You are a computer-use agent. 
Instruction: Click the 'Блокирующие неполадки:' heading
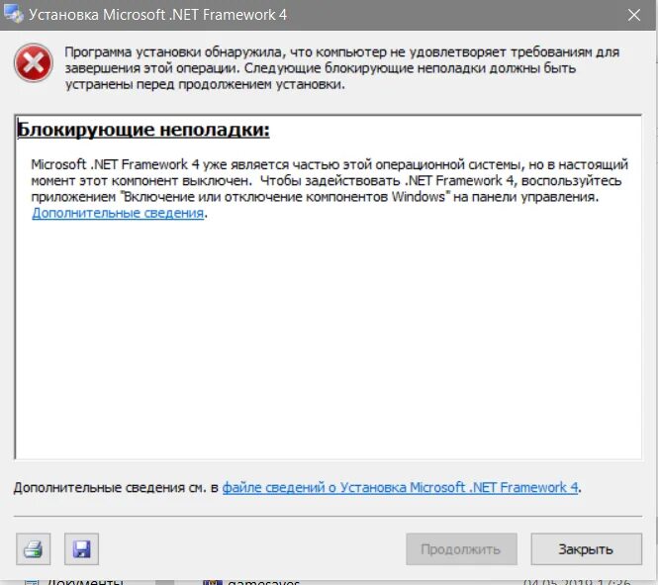[x=143, y=130]
